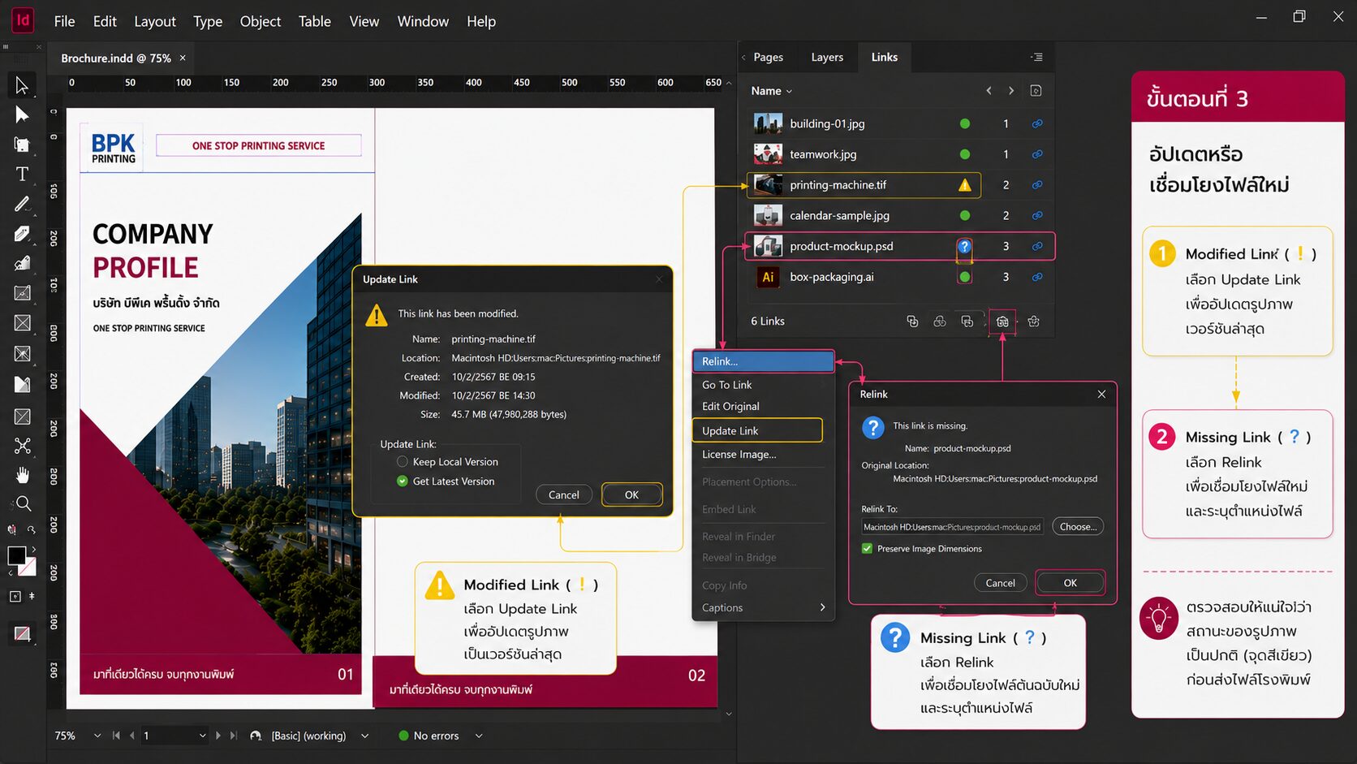Open the File menu

(x=64, y=21)
